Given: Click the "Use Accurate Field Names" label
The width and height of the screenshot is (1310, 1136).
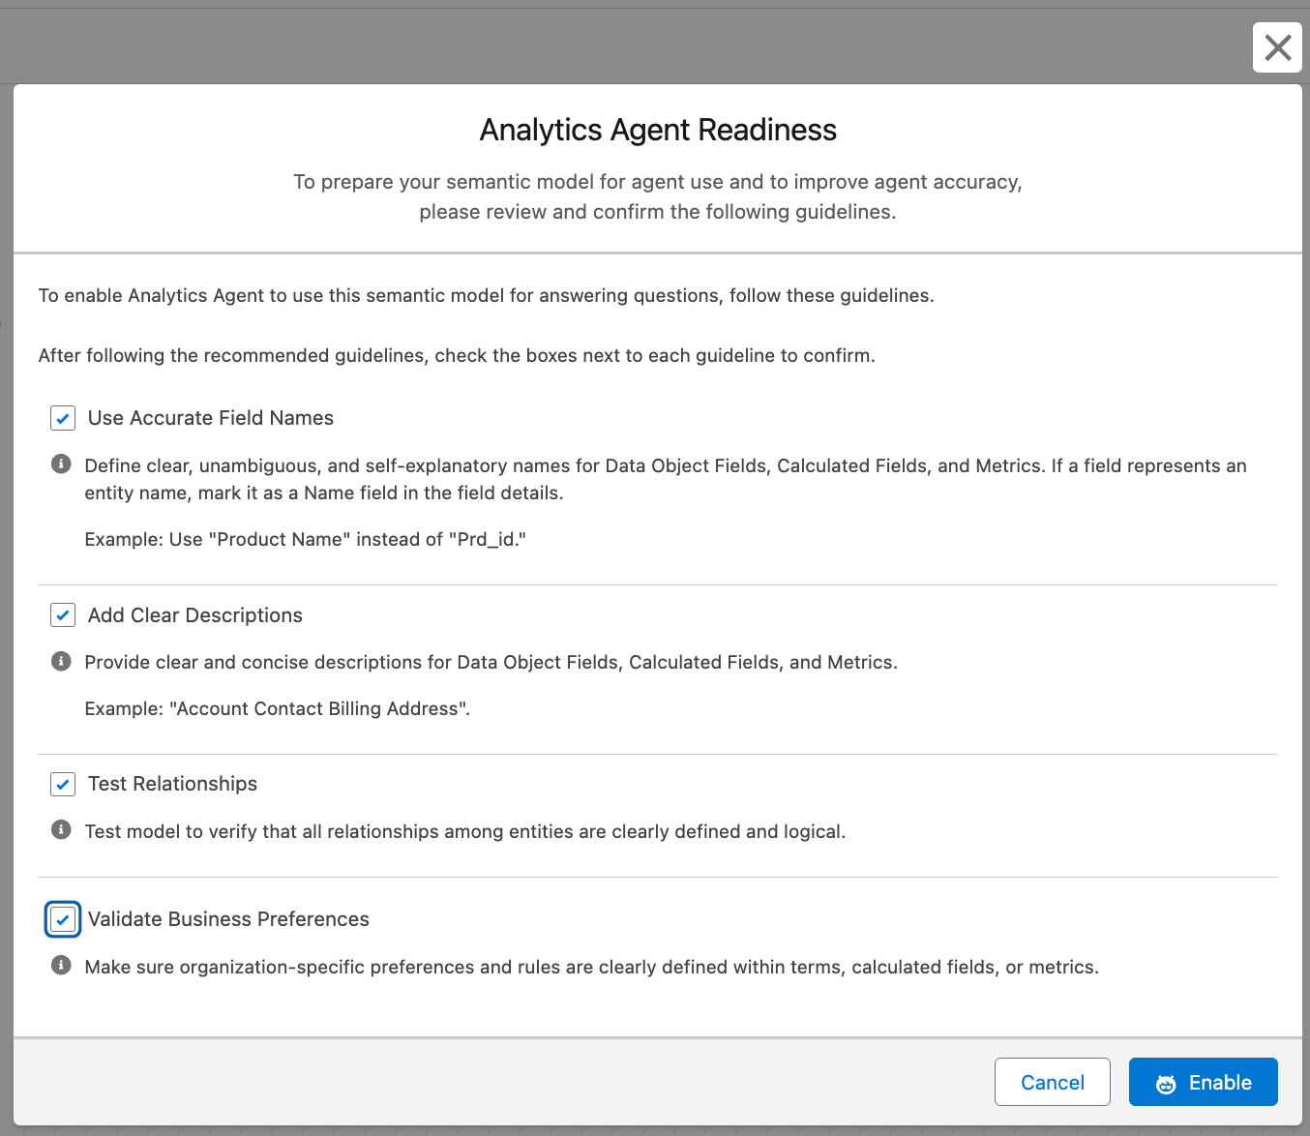Looking at the screenshot, I should tap(210, 418).
